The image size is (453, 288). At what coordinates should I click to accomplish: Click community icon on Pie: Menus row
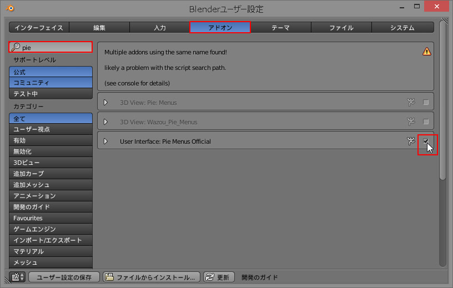[411, 102]
